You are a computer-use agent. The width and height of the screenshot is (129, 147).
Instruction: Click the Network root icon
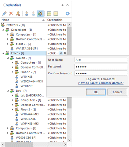[3, 25]
